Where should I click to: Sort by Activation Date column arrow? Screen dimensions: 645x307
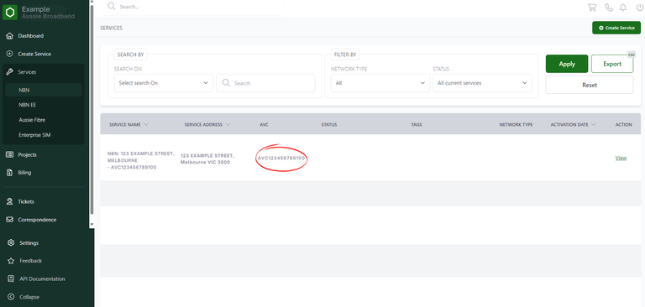tap(594, 124)
